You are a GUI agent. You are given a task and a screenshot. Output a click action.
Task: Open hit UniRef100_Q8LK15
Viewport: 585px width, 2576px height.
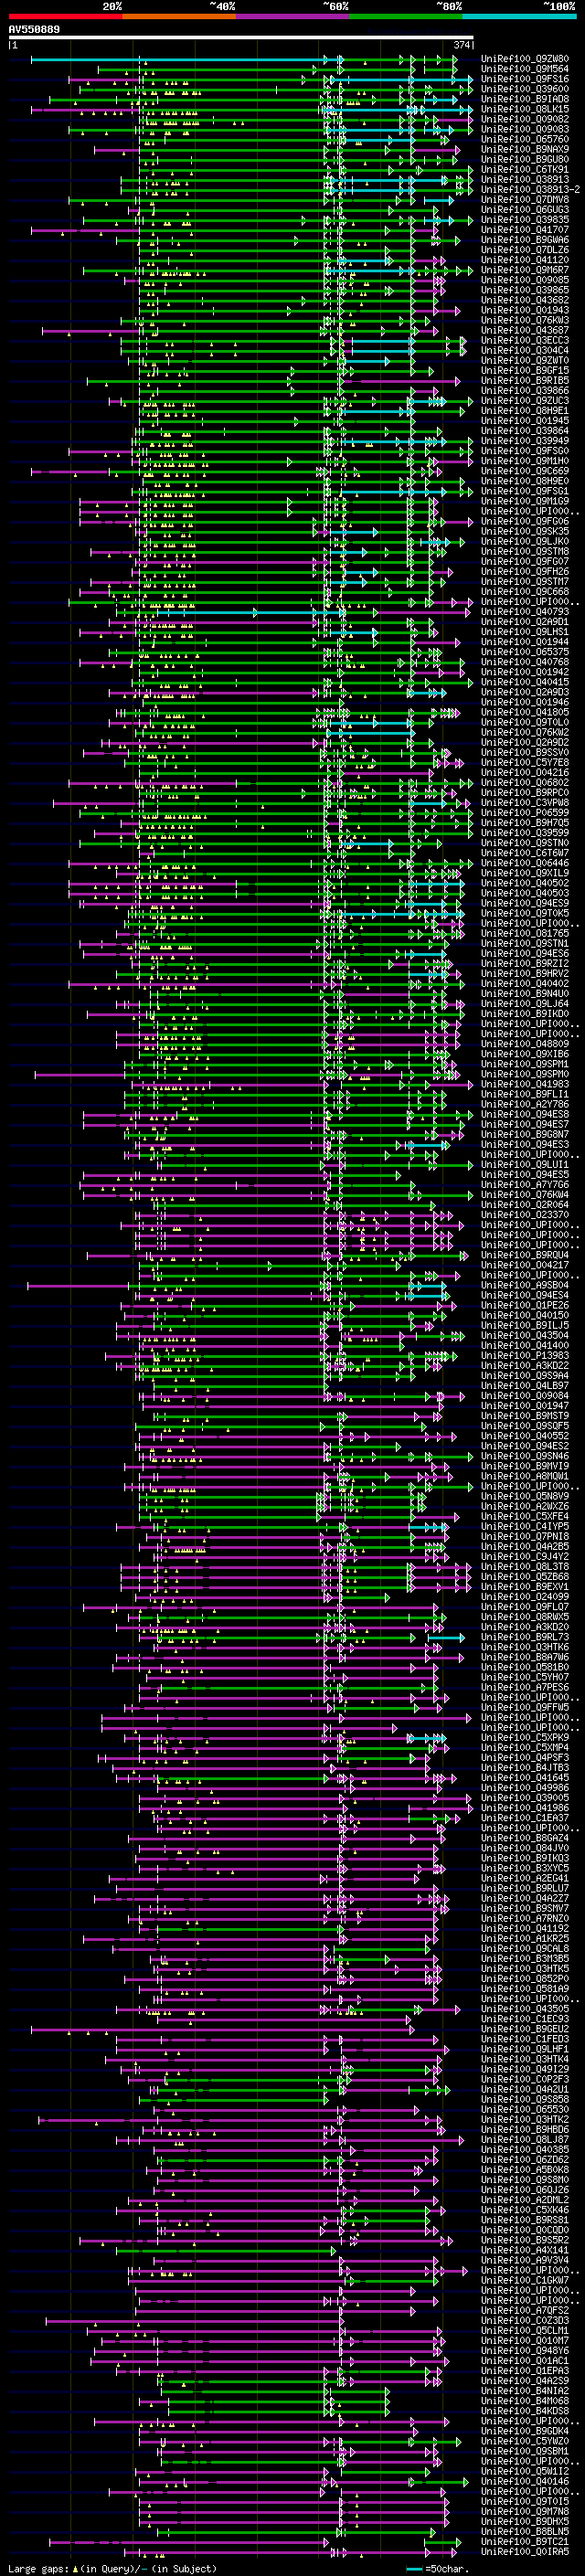pyautogui.click(x=525, y=109)
